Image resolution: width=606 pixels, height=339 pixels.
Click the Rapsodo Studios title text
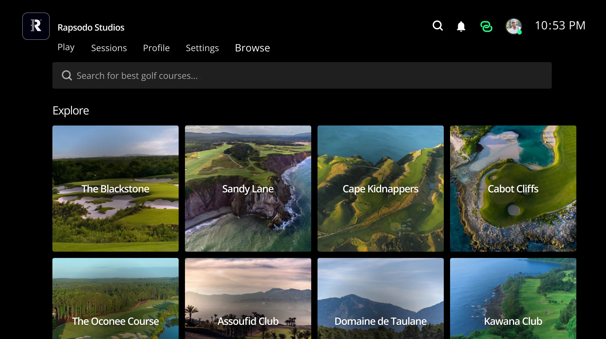(91, 27)
